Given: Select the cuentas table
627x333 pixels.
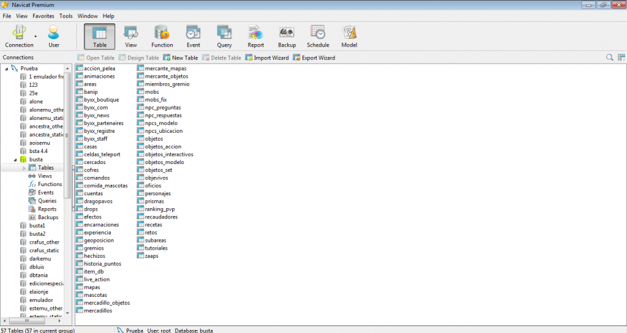Looking at the screenshot, I should coord(89,193).
